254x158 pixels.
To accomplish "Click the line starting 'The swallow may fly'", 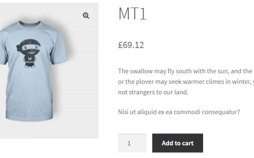I will [x=186, y=71].
